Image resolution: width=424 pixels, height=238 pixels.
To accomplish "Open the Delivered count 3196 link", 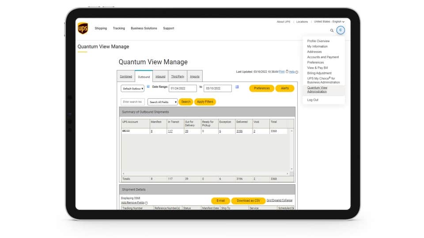I will pos(239,131).
